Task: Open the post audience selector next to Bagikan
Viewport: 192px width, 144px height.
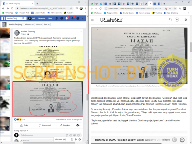Action: (x=78, y=125)
